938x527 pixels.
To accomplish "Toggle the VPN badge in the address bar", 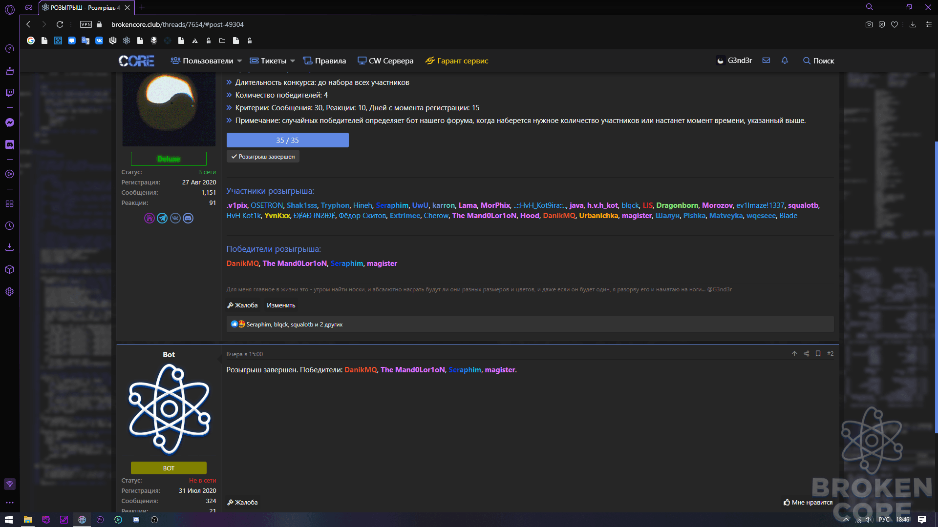I will (x=86, y=24).
